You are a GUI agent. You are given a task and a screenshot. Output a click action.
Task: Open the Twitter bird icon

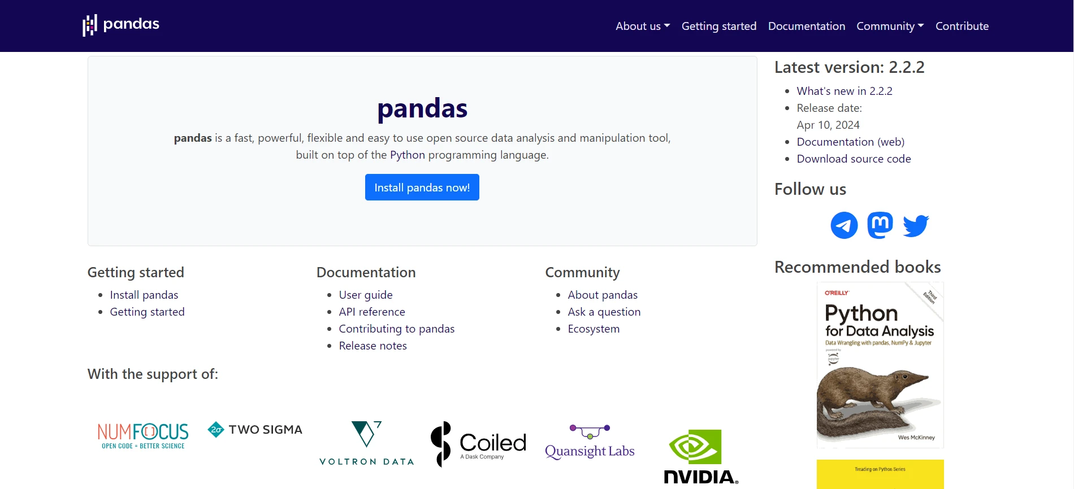916,225
